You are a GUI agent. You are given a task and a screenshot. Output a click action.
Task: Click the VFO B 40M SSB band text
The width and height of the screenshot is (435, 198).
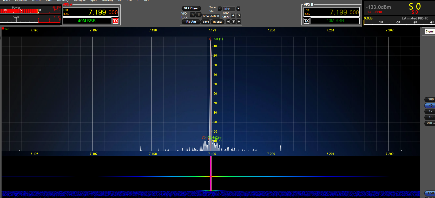[x=335, y=21]
